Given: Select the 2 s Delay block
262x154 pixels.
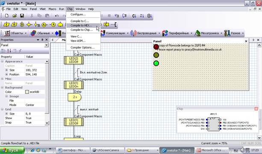Looking at the screenshot, I should [74, 97].
